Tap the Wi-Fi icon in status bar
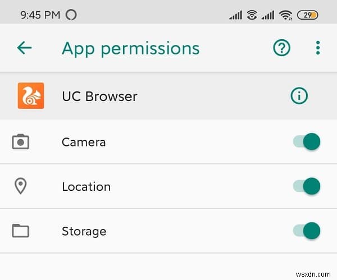The image size is (337, 280). click(286, 15)
